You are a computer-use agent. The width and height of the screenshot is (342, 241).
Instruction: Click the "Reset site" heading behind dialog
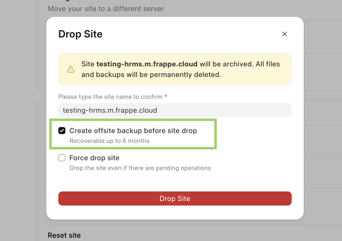click(x=64, y=235)
